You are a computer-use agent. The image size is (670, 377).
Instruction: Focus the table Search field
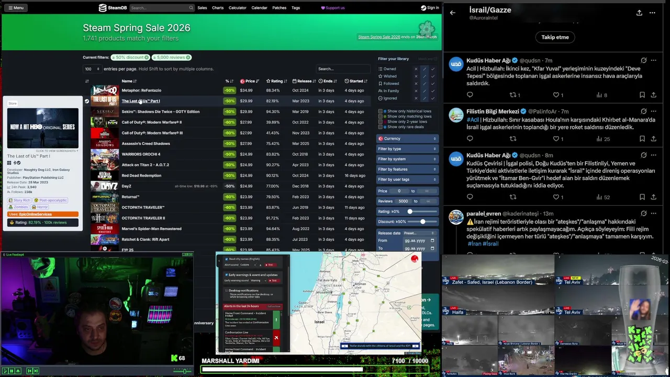coord(343,69)
